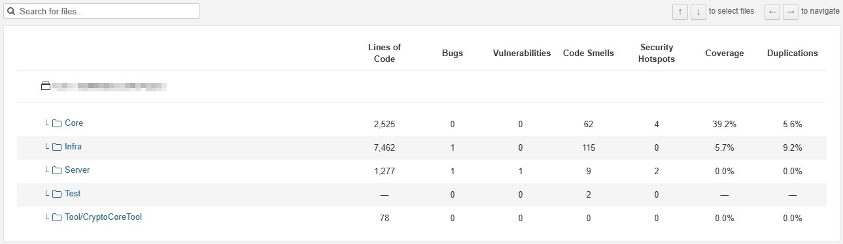Click the magnifier icon in the search box

pyautogui.click(x=11, y=11)
